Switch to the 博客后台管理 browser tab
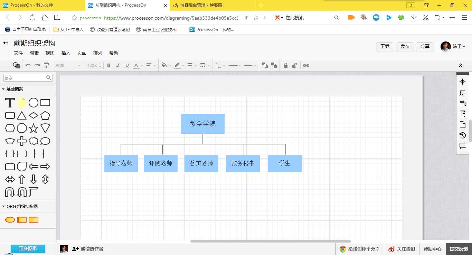 coord(212,5)
